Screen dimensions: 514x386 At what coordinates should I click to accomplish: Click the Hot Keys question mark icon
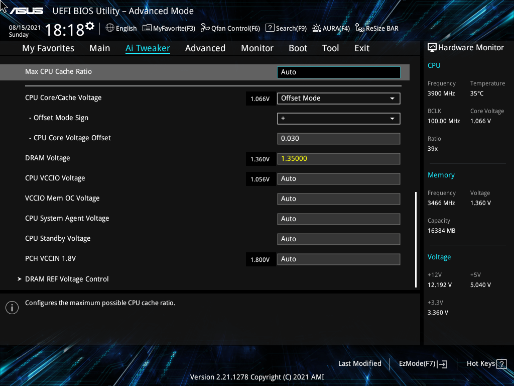pyautogui.click(x=501, y=364)
